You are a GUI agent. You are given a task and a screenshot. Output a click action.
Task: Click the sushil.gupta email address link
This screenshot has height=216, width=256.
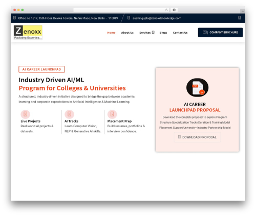tap(157, 18)
